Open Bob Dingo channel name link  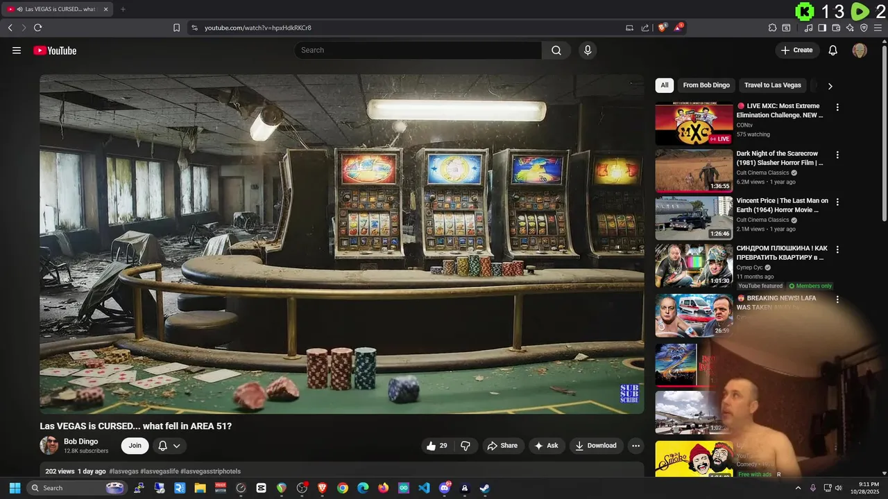coord(80,441)
